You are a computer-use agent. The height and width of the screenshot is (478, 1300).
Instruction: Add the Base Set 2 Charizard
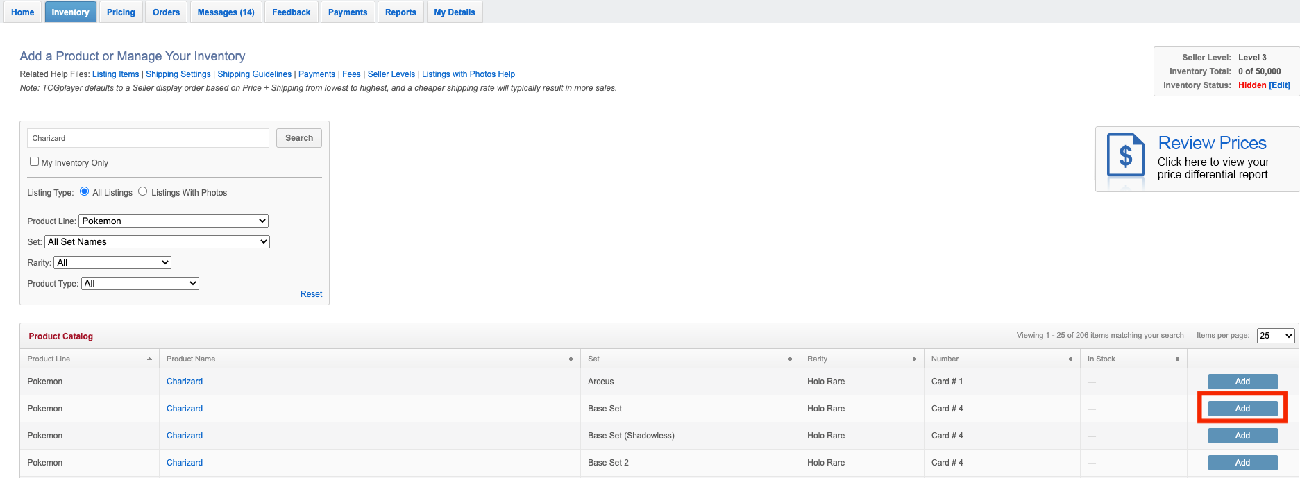1242,463
